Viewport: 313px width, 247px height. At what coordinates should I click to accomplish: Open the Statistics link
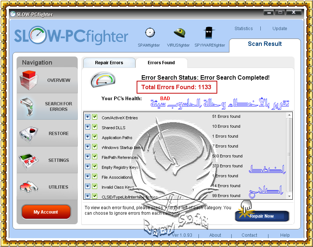(243, 29)
